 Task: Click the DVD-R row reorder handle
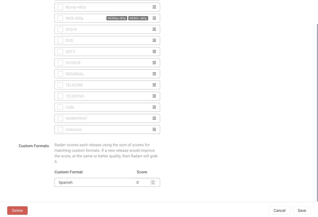[x=154, y=30]
